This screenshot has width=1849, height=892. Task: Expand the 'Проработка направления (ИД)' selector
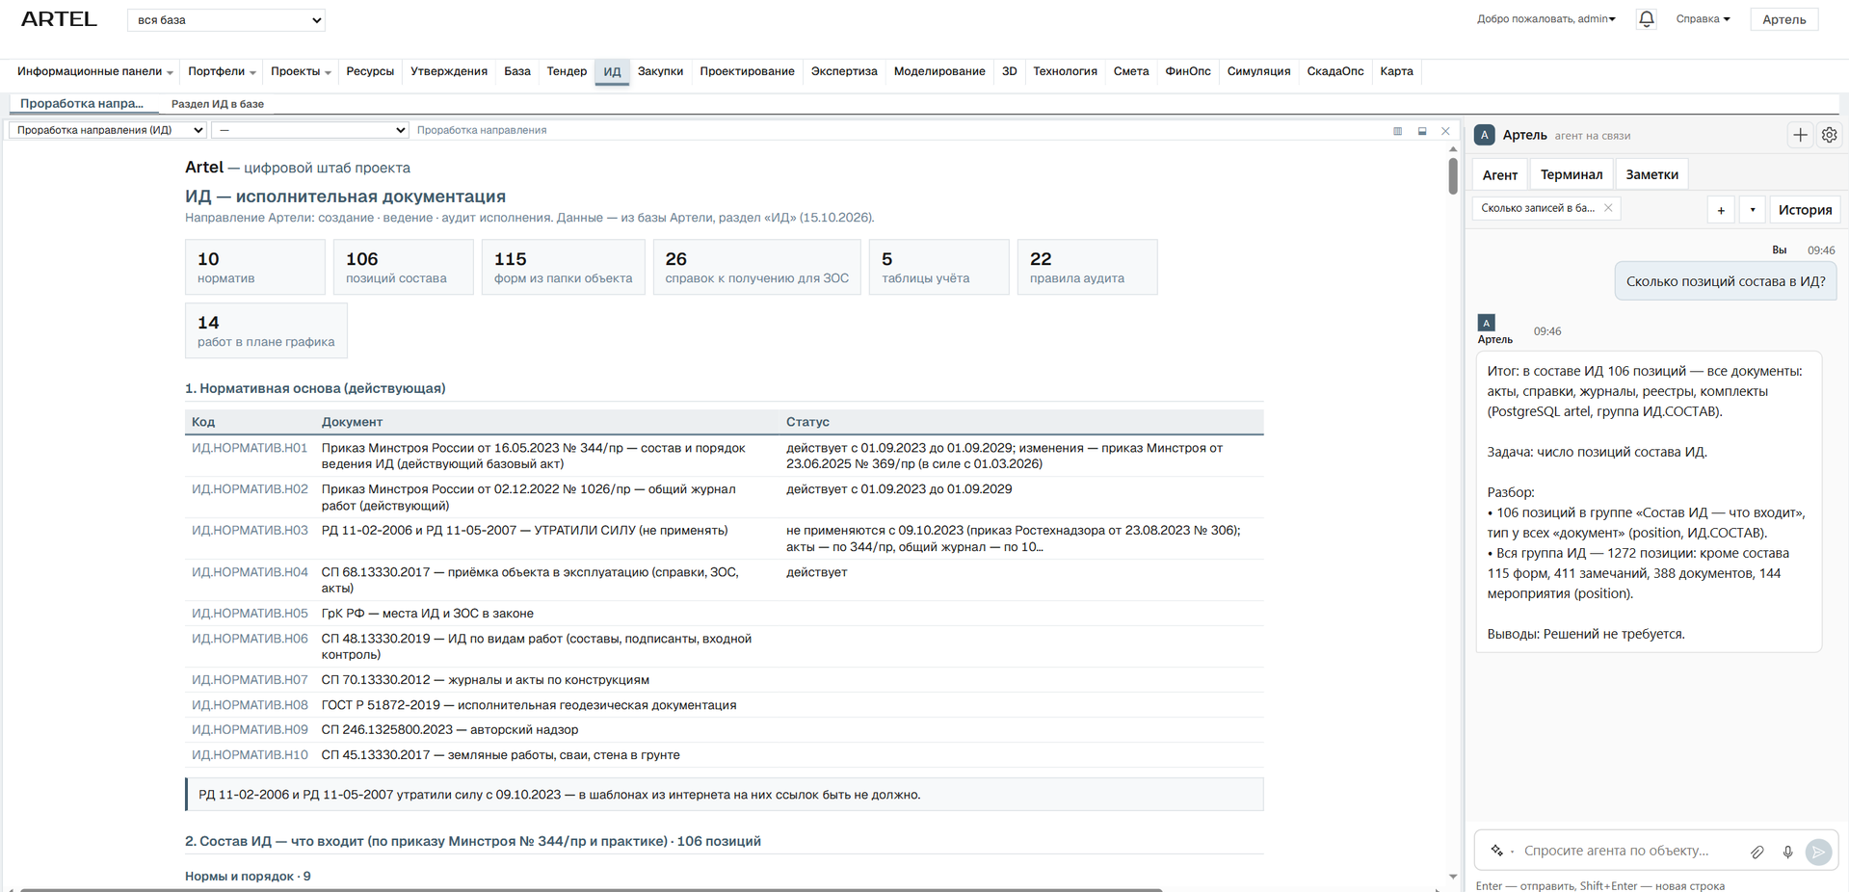(x=108, y=130)
